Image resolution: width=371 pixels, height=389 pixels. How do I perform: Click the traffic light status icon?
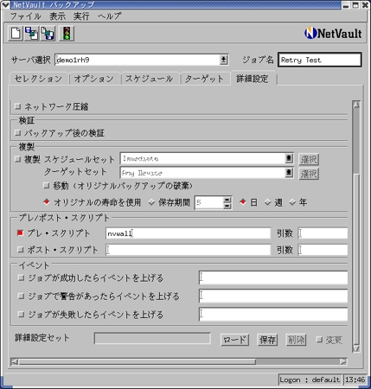click(x=67, y=33)
